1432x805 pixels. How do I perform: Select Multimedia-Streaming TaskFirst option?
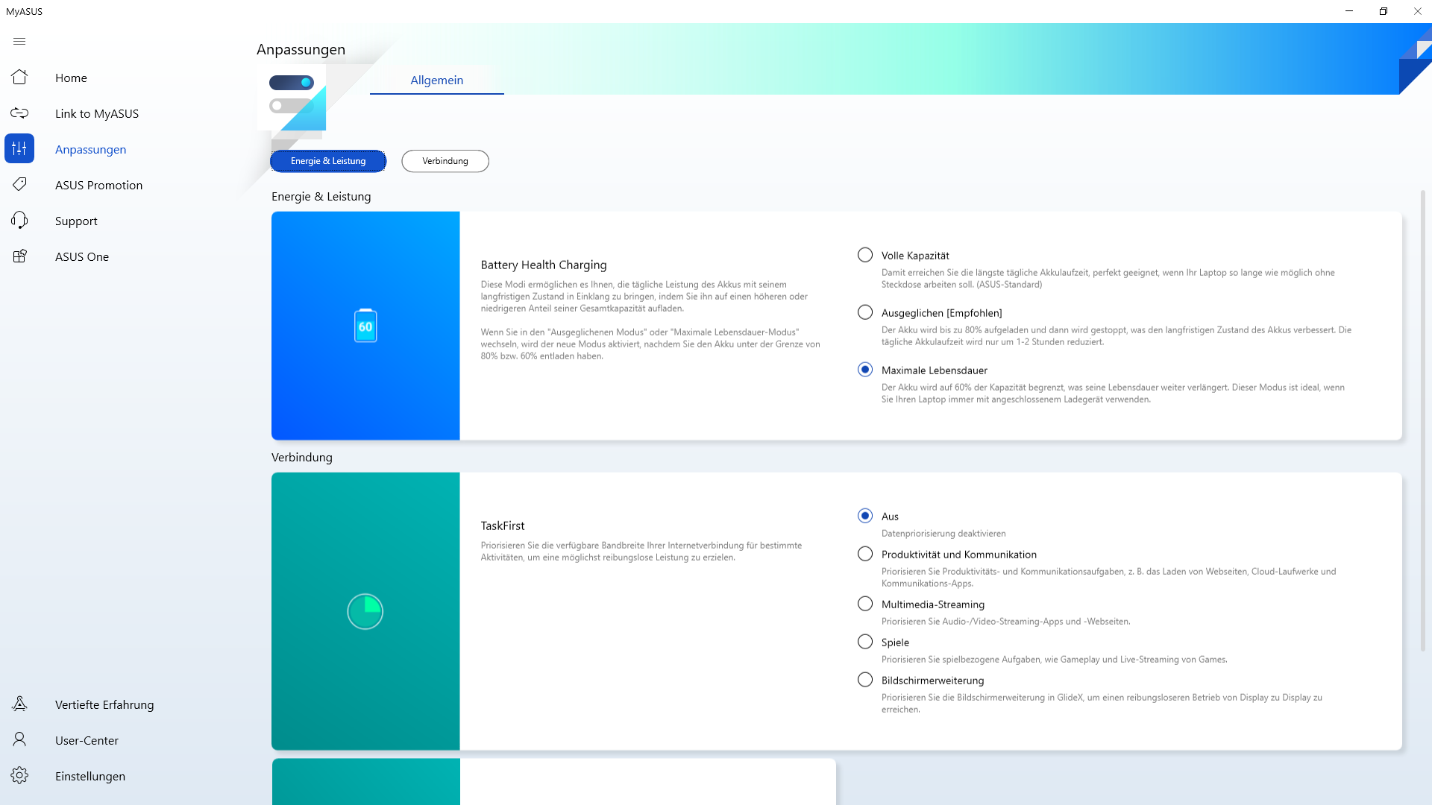coord(865,604)
